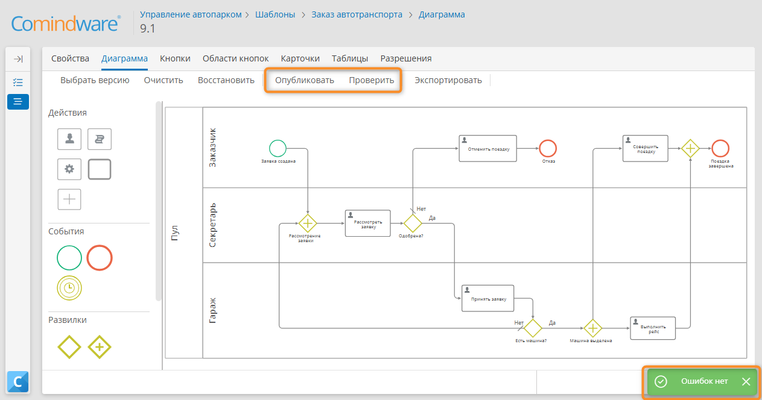This screenshot has height=400, width=762.
Task: Select the plus call-activity palette element
Action: pyautogui.click(x=69, y=199)
